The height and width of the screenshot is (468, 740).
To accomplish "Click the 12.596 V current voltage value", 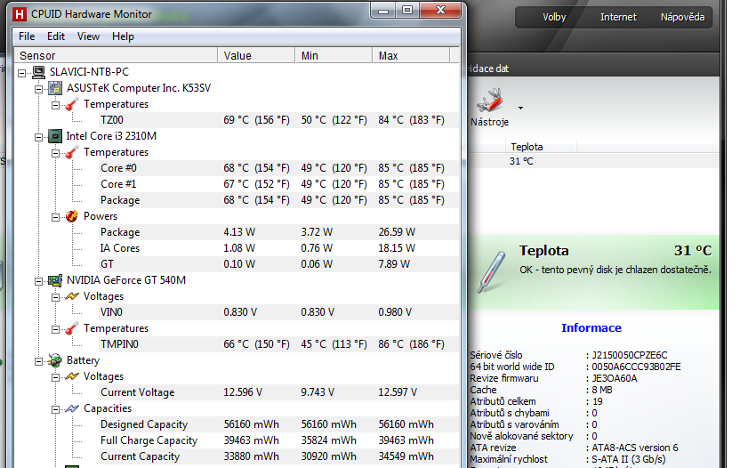I will coord(243,392).
